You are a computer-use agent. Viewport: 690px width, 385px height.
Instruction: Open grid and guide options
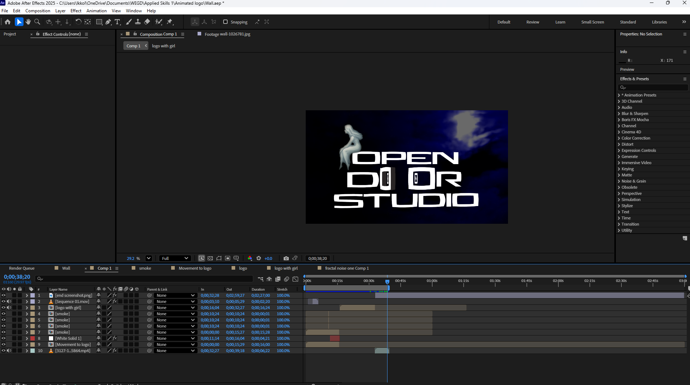(236, 258)
